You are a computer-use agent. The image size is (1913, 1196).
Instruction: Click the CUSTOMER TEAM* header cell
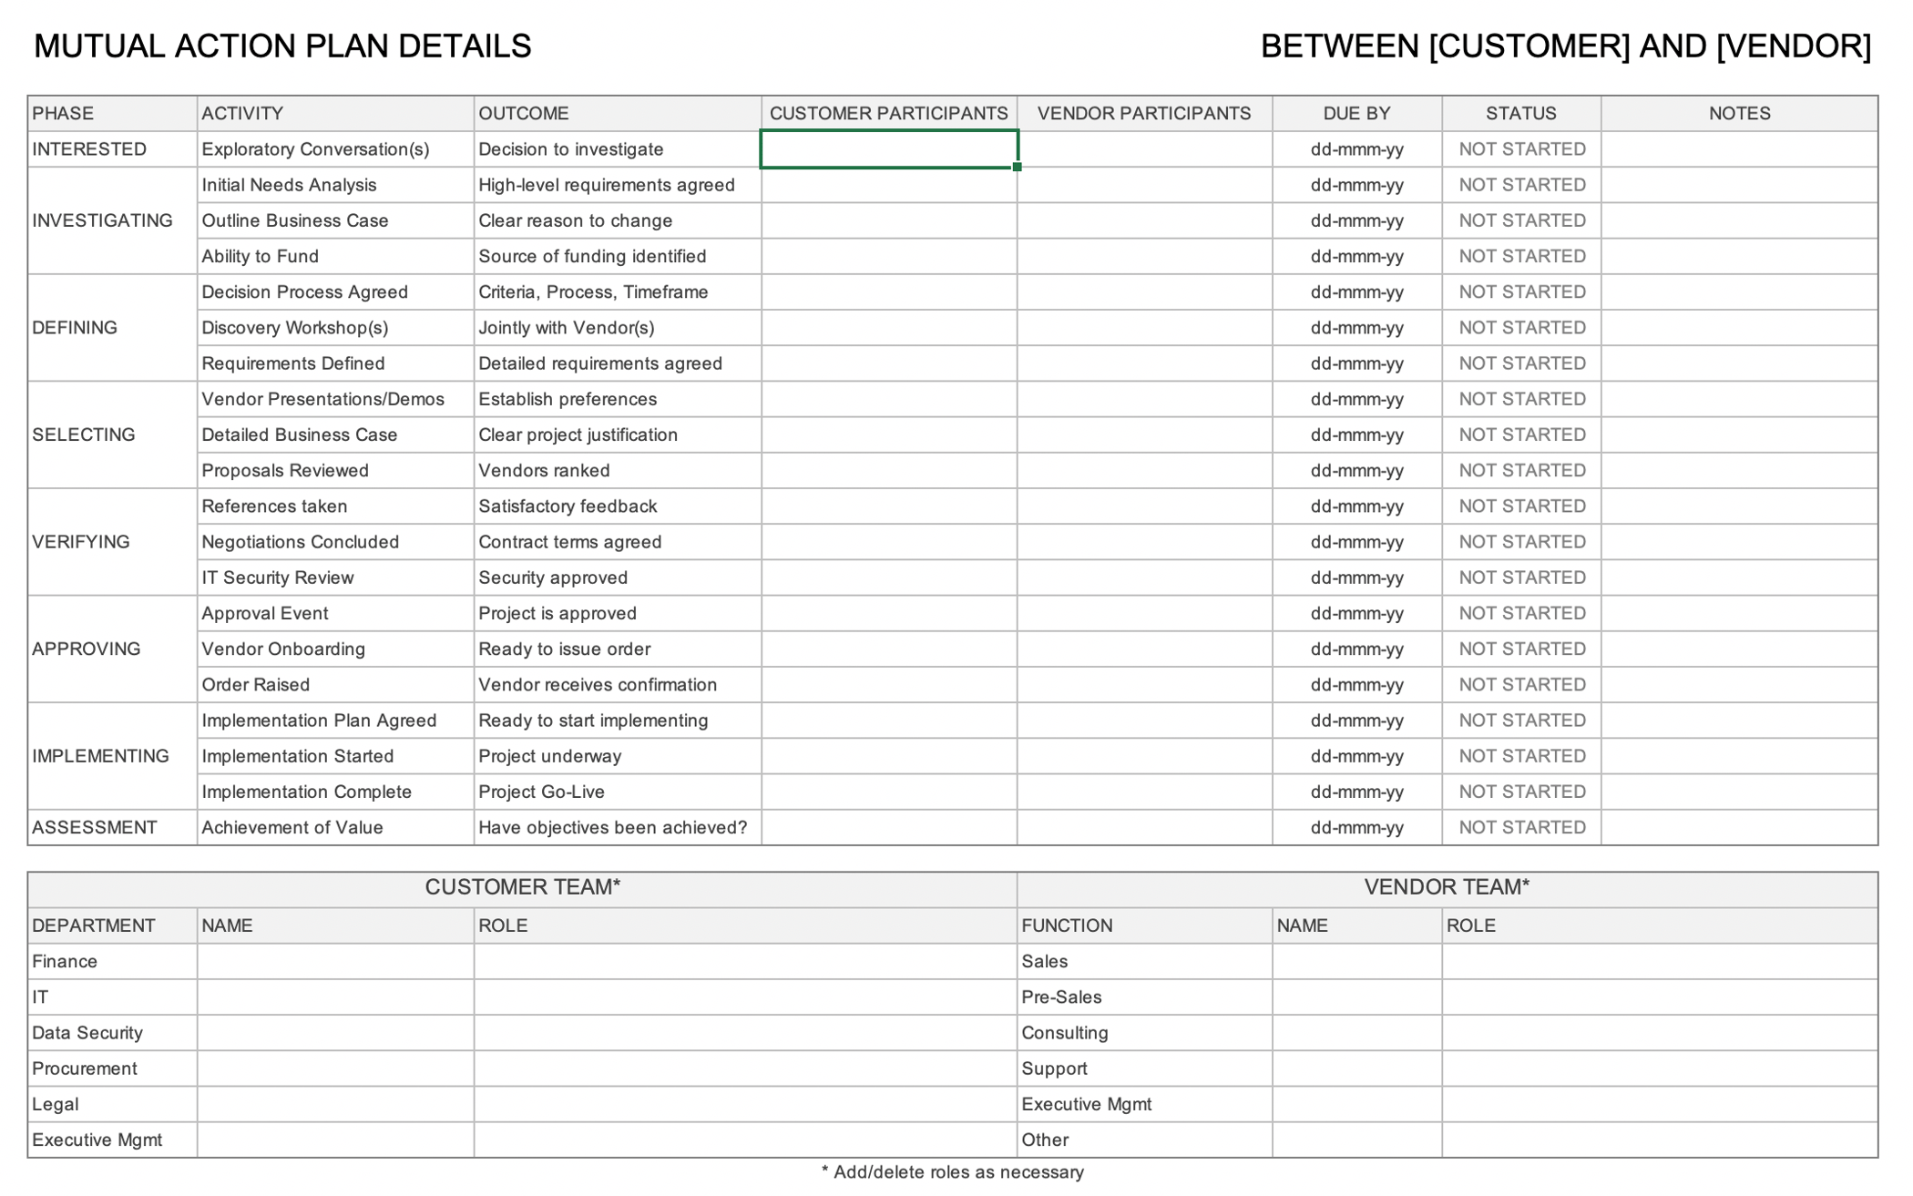point(522,888)
